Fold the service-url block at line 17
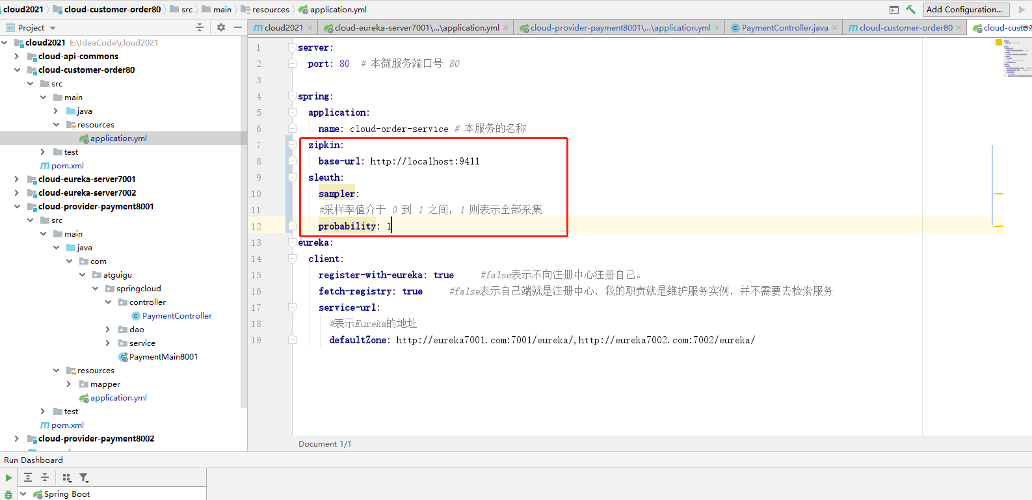The width and height of the screenshot is (1032, 500). coord(293,308)
